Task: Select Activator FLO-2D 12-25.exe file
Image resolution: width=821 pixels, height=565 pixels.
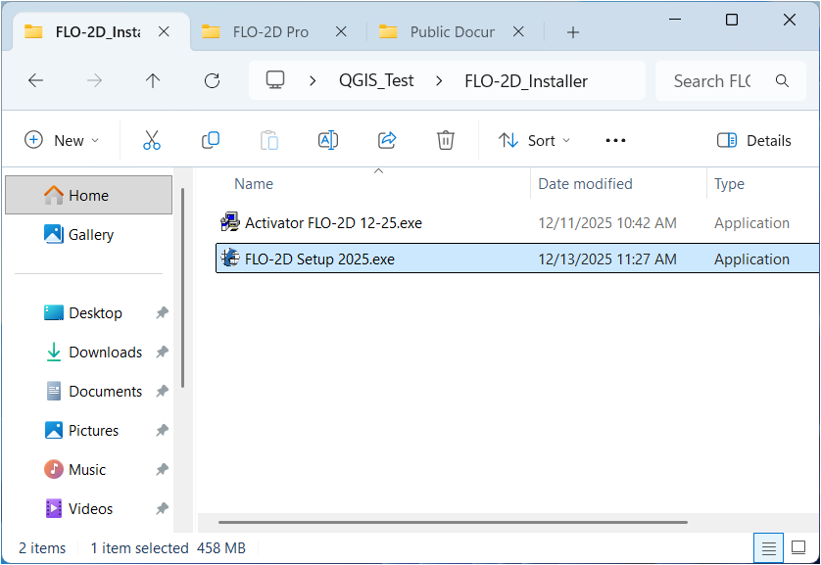Action: click(333, 223)
